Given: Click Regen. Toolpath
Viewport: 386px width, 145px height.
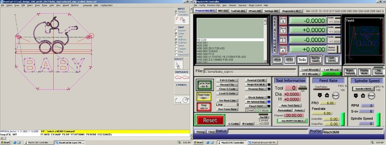Looking at the screenshot, I should 350,72.
